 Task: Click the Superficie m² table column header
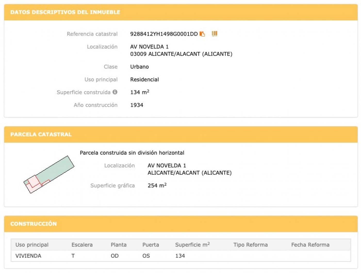click(192, 245)
